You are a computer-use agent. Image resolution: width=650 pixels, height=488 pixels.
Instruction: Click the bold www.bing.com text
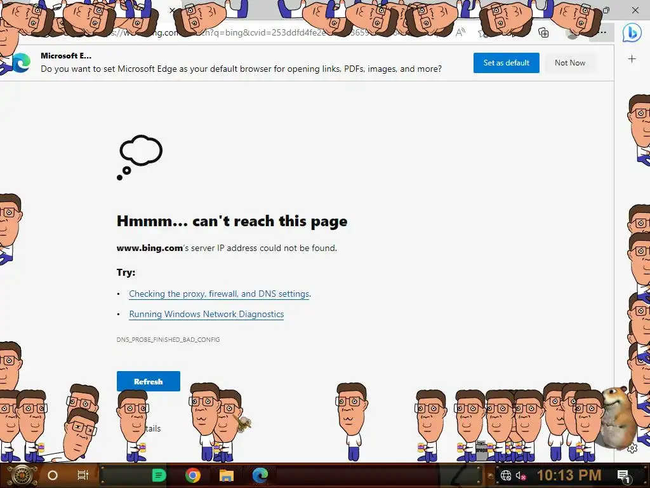click(150, 248)
